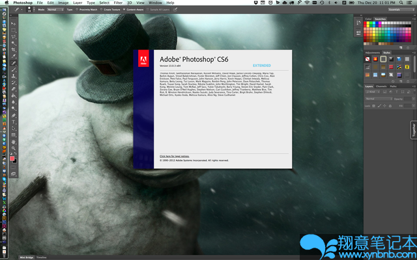
Task: Select the Horizontal Type tool
Action: [x=13, y=122]
